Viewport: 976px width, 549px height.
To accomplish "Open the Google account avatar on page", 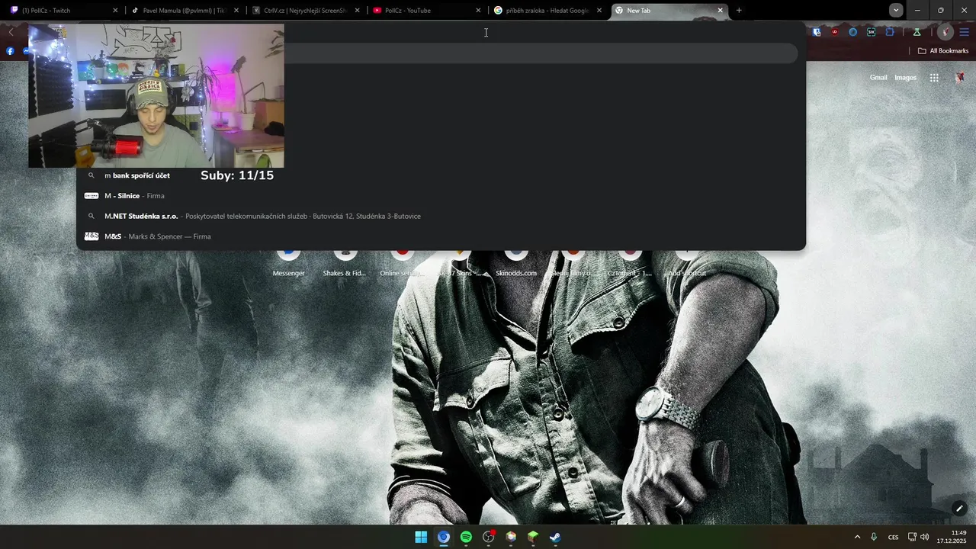I will point(960,78).
